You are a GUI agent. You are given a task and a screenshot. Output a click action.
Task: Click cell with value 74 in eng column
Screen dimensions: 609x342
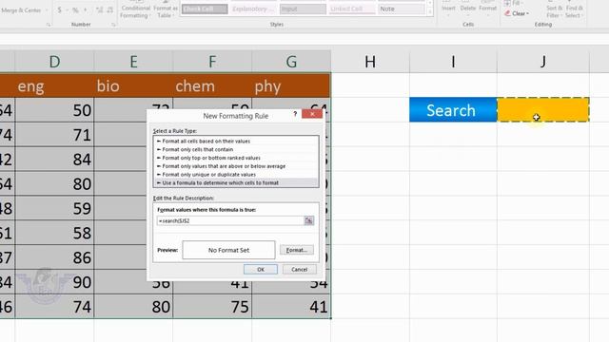(x=54, y=306)
